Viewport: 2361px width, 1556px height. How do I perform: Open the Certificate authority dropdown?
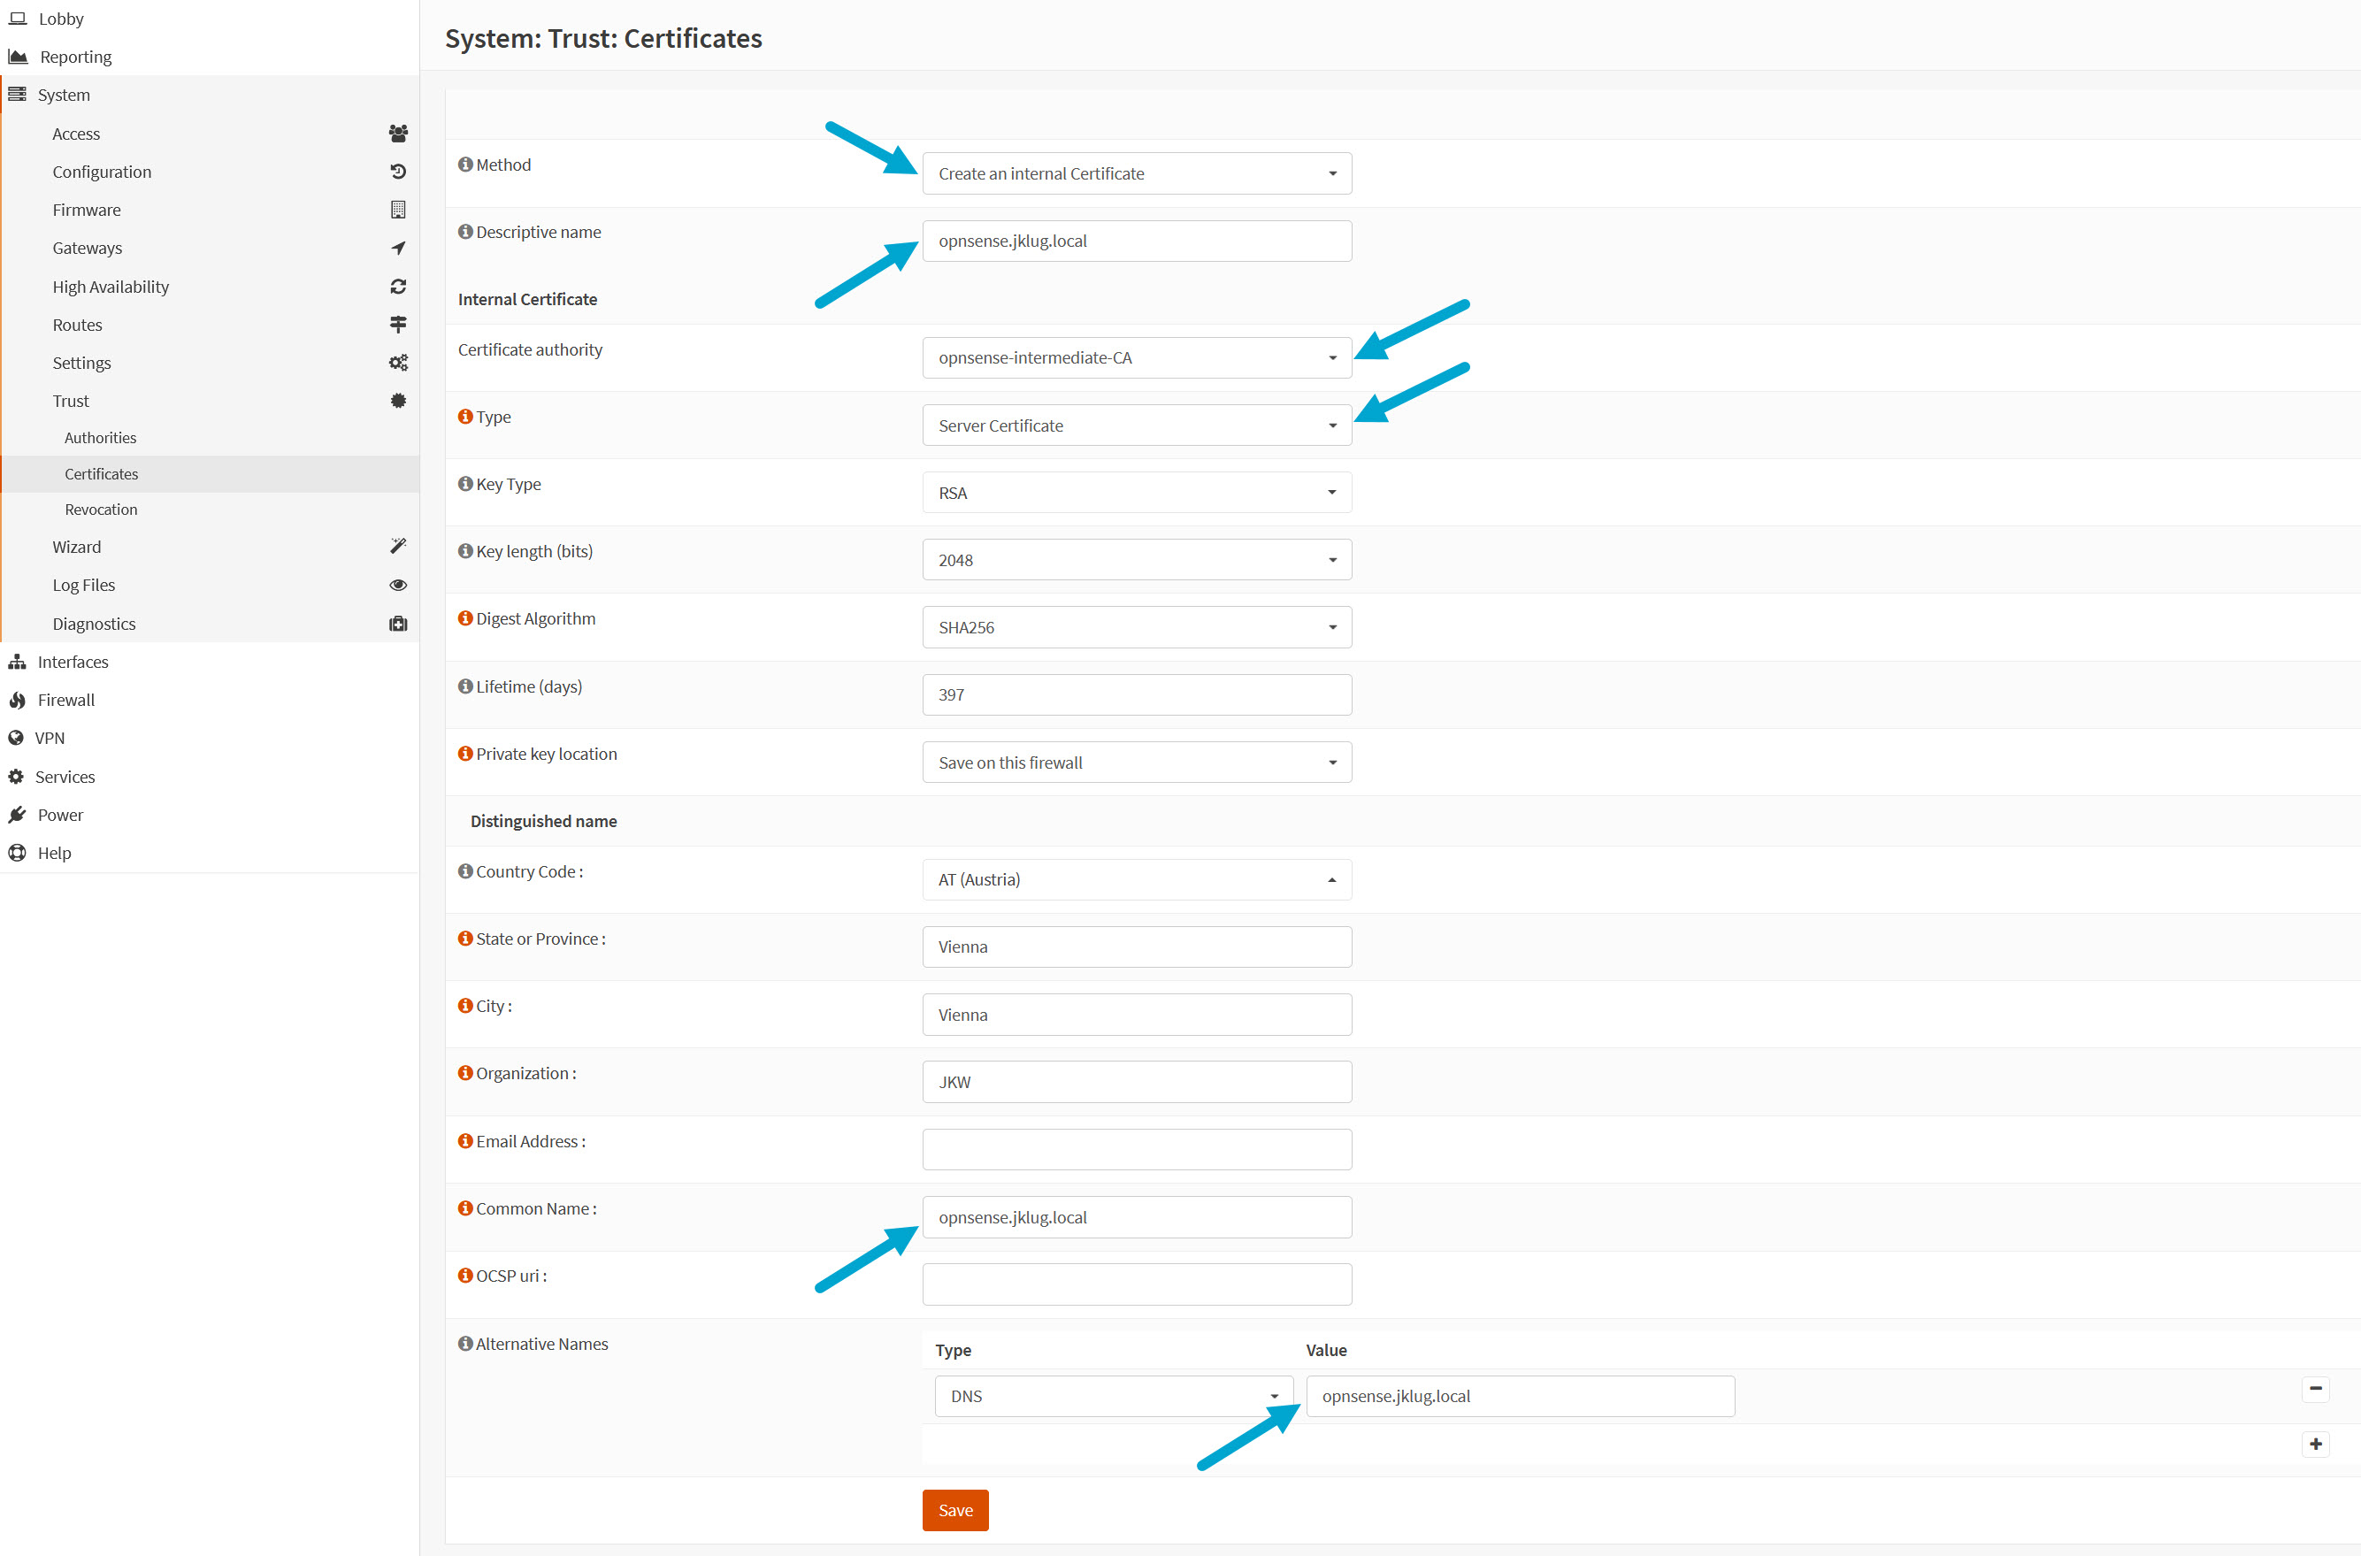(x=1137, y=357)
